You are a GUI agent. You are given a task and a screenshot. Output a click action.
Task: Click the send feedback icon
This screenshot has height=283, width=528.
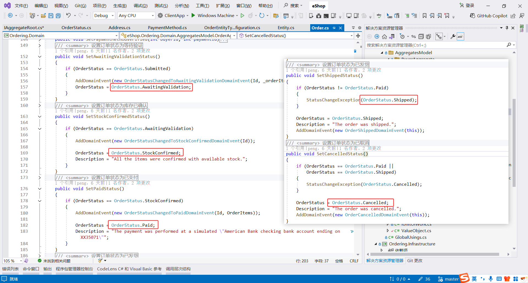[x=522, y=16]
